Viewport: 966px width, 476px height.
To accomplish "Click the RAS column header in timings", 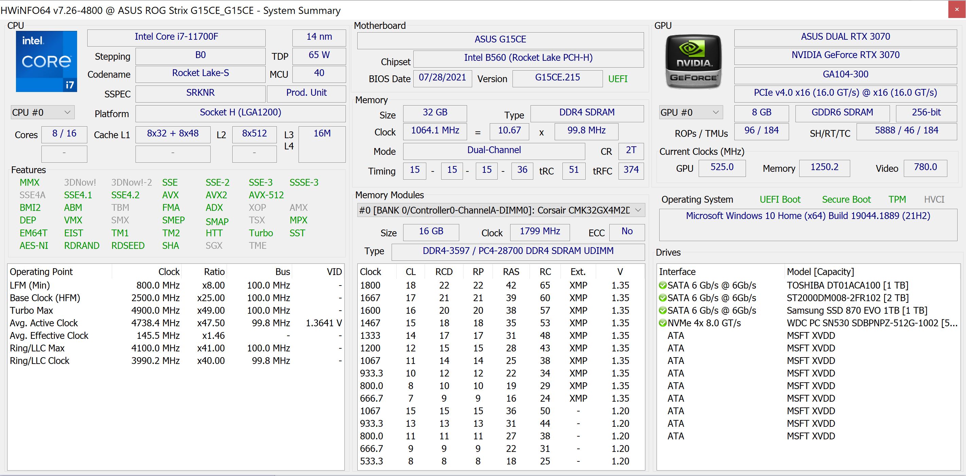I will (x=511, y=272).
